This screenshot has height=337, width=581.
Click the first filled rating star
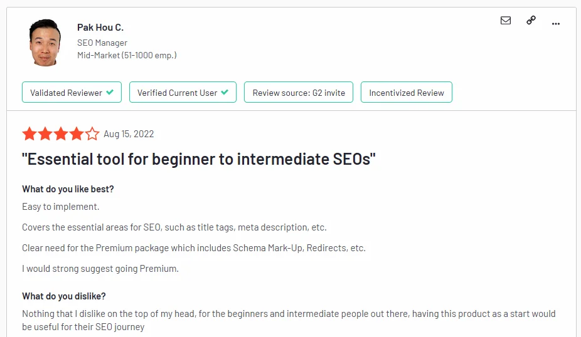tap(29, 134)
